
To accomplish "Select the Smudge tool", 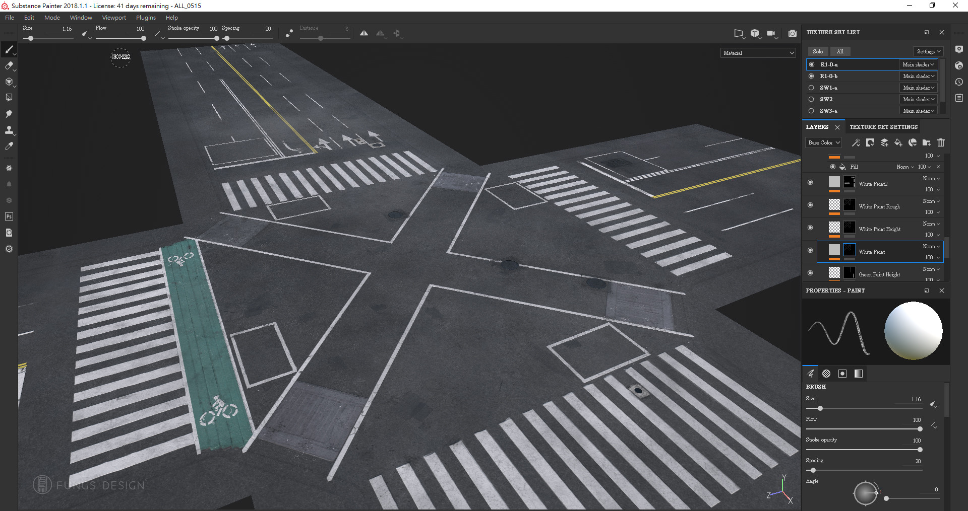I will 9,114.
